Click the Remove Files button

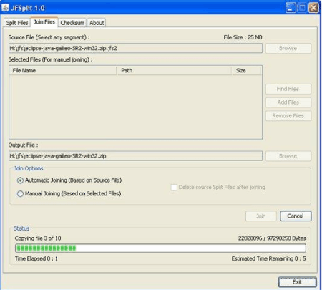288,116
